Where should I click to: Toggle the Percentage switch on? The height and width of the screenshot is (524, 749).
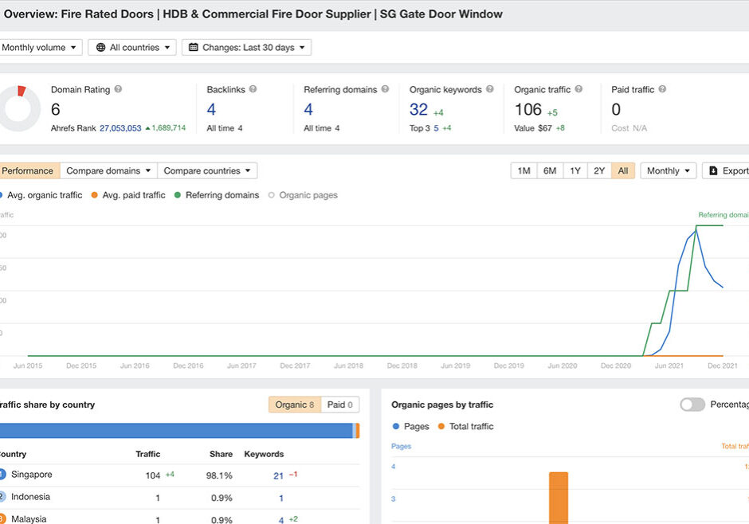[x=692, y=405]
